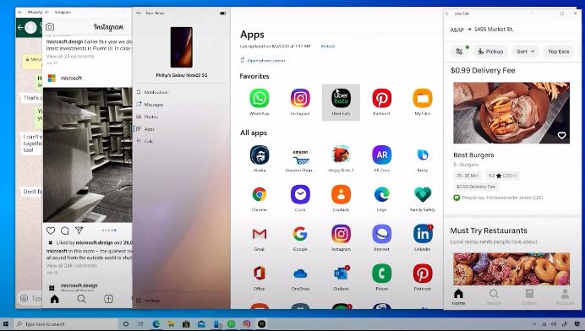585x331 pixels.
Task: View all 248 comments on Instagram
Action: (72, 266)
